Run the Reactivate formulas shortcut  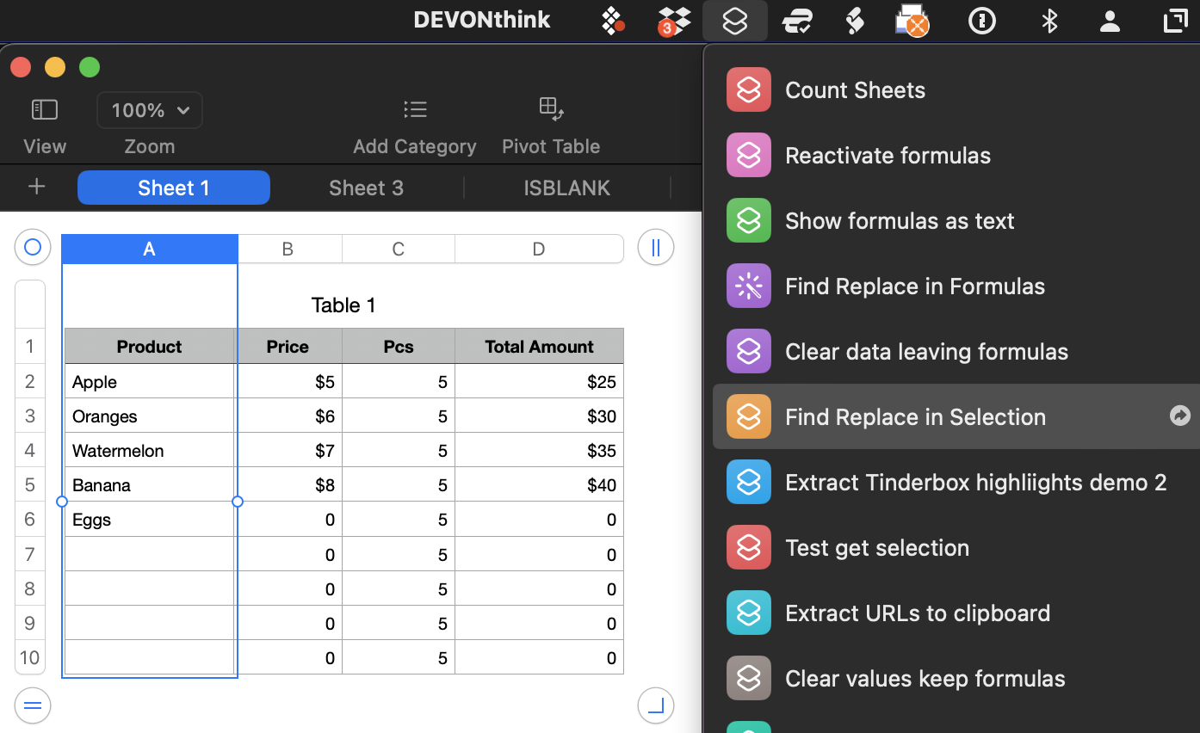click(956, 156)
